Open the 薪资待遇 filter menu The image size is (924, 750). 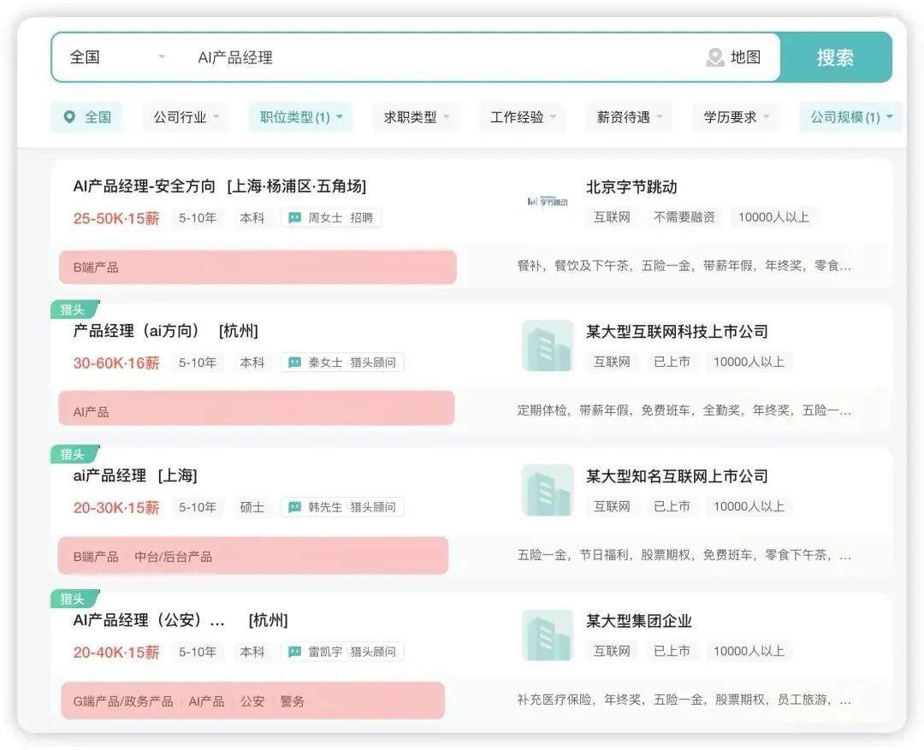[629, 117]
